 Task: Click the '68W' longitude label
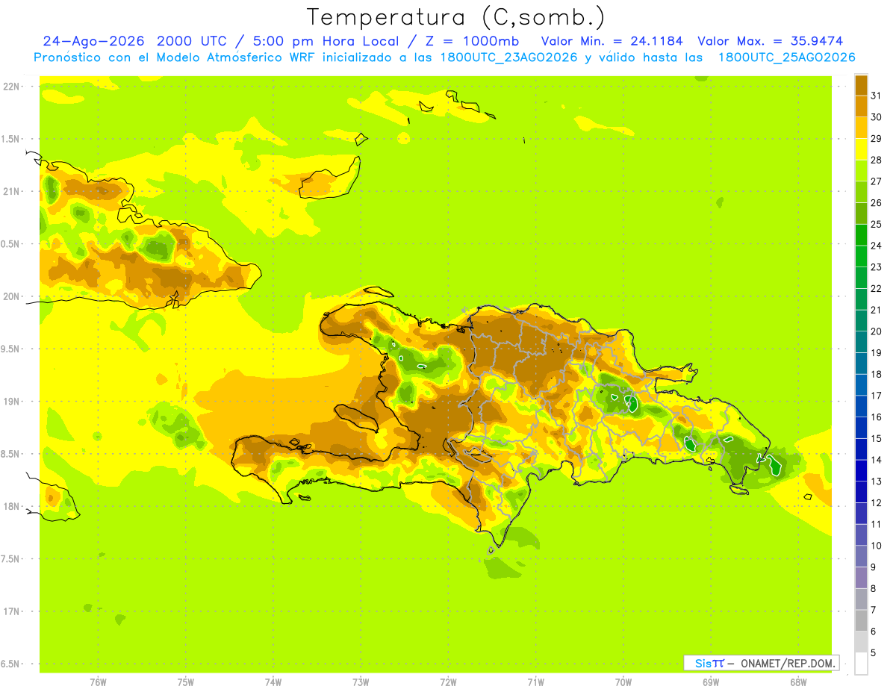click(x=797, y=682)
